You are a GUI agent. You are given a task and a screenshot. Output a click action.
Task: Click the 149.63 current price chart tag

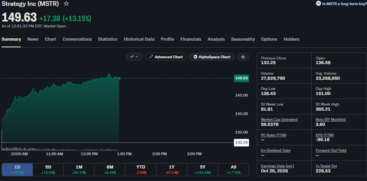click(241, 78)
